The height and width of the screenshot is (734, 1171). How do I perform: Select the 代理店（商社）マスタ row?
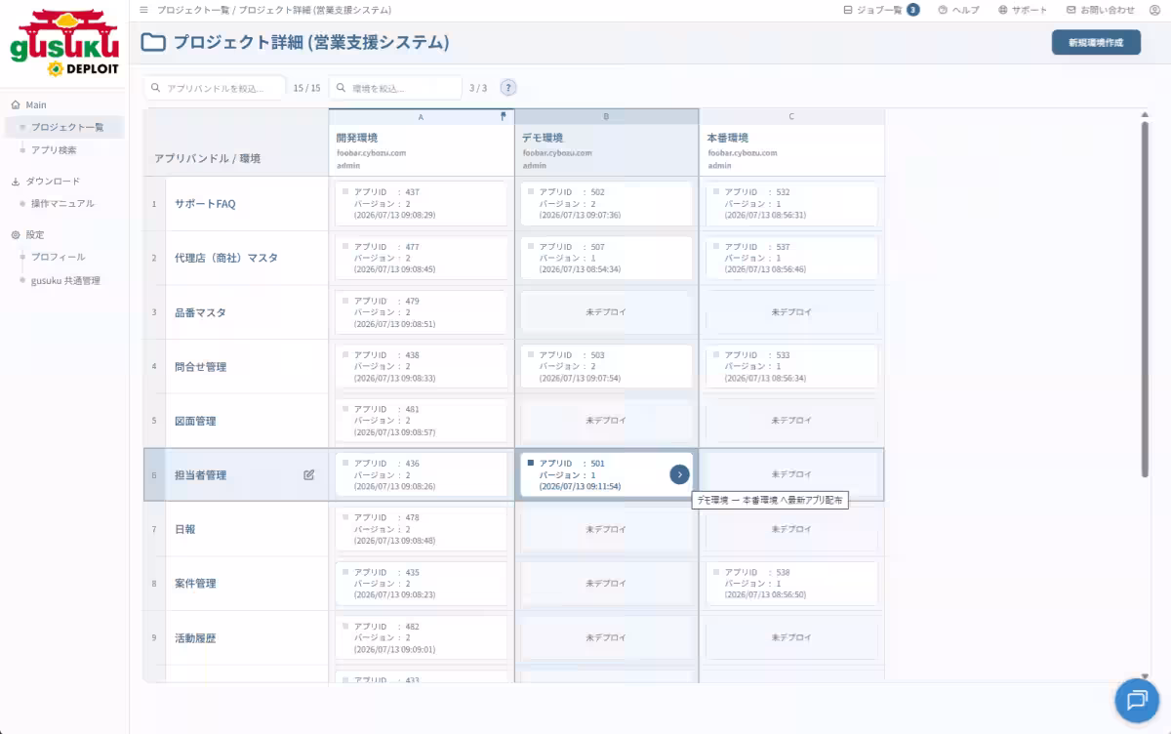pos(236,258)
